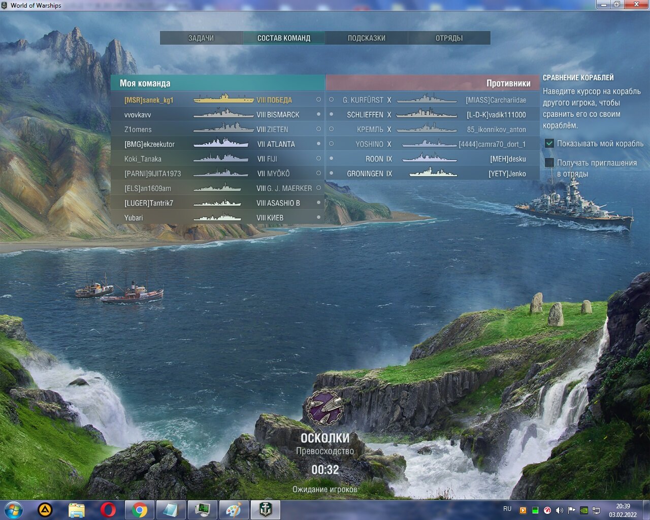
Task: Click the system clock in the taskbar
Action: pyautogui.click(x=623, y=510)
